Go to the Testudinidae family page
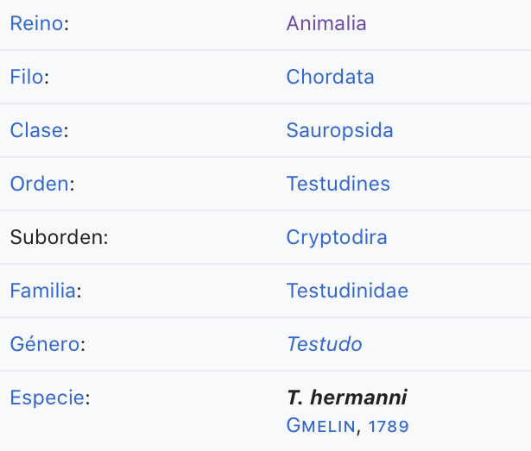Viewport: 531px width, 451px height. pyautogui.click(x=347, y=291)
